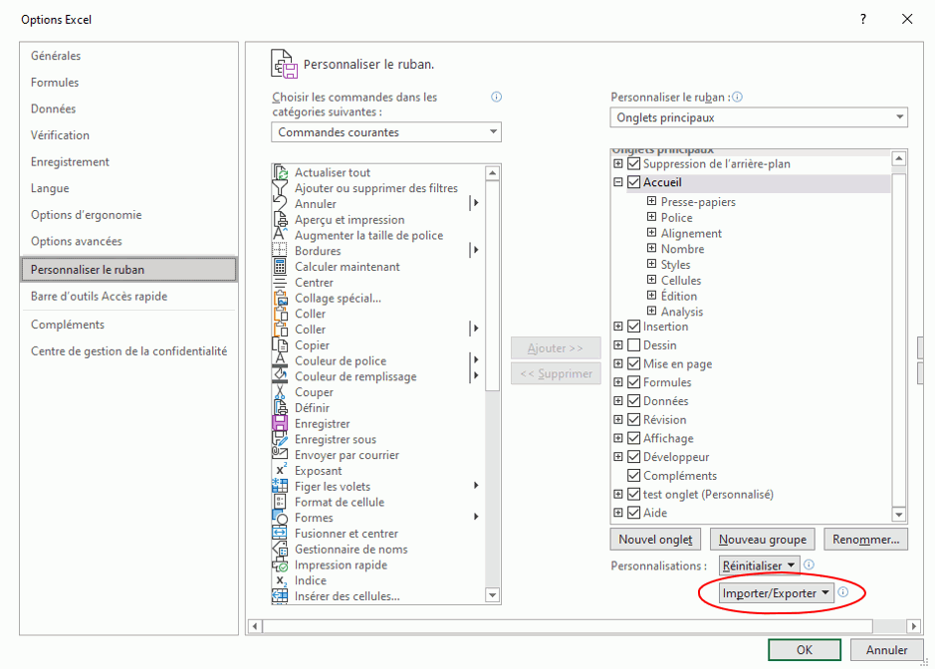Click the Annuler button at dialog bottom
The width and height of the screenshot is (935, 669).
[886, 650]
